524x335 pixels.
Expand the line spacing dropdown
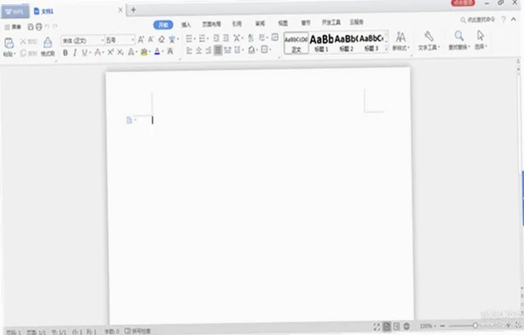[242, 50]
